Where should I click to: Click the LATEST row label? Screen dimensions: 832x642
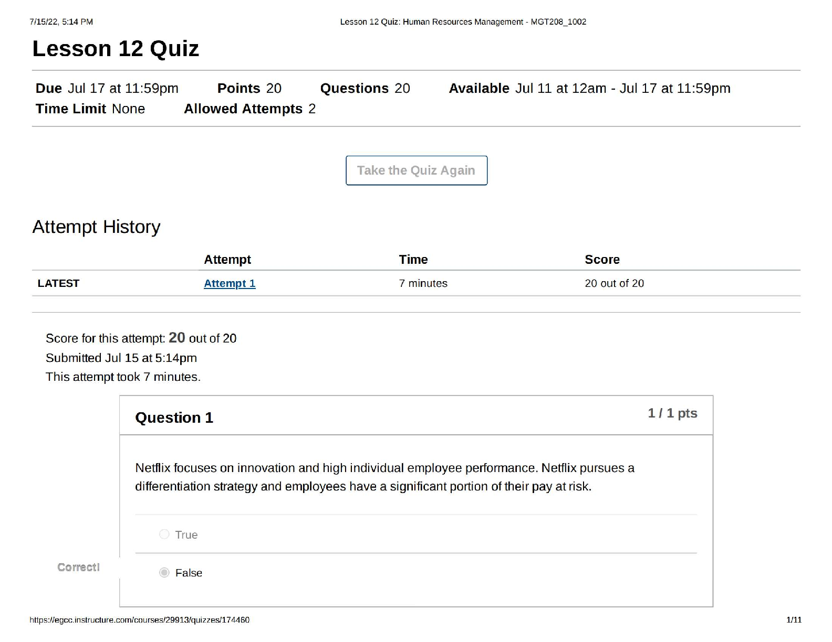point(58,283)
